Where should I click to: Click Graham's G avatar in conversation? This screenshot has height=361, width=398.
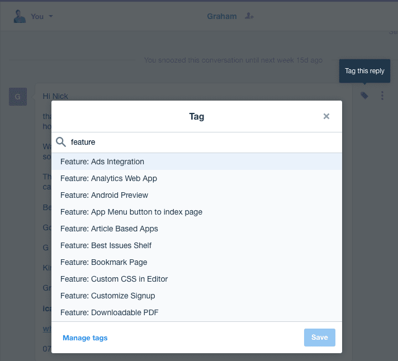click(18, 97)
